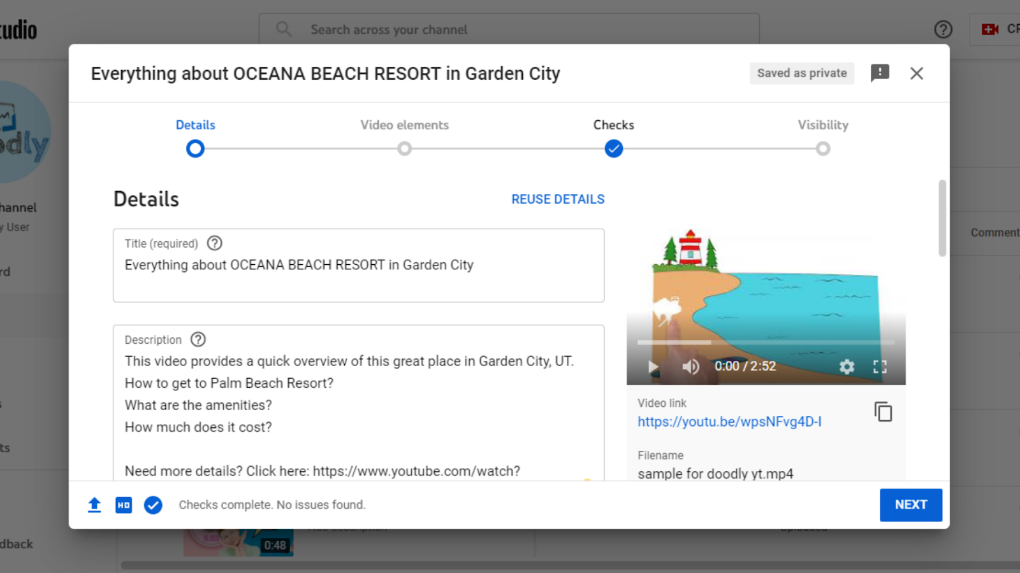Viewport: 1020px width, 573px height.
Task: Click the Details step circle marker
Action: [195, 149]
